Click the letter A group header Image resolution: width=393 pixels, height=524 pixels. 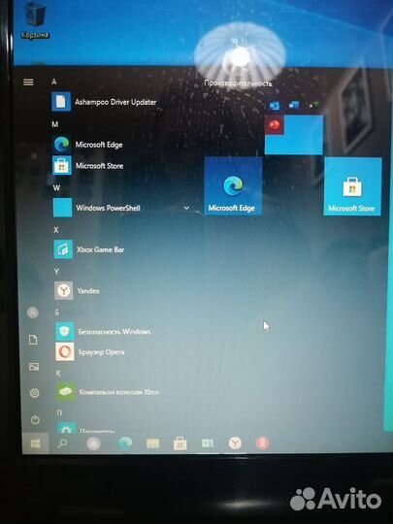(x=54, y=82)
